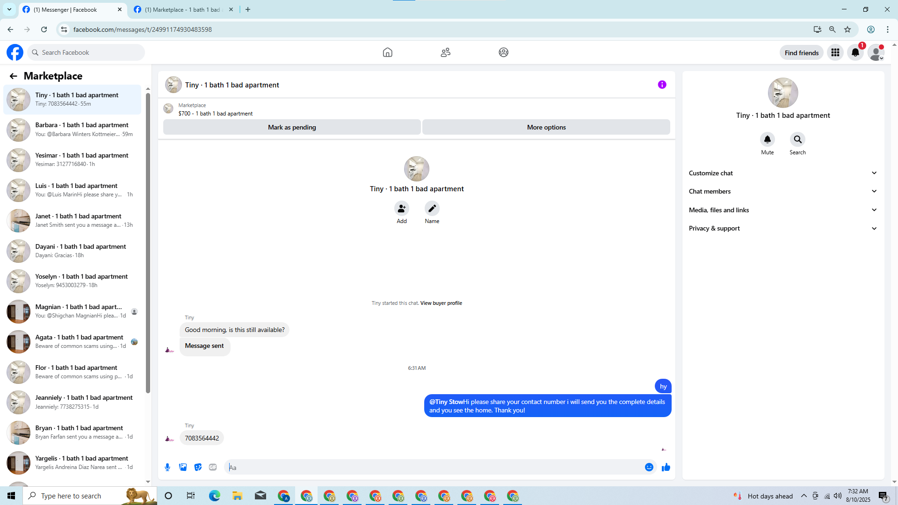The image size is (898, 505).
Task: Send a thumbs up like
Action: tap(666, 467)
